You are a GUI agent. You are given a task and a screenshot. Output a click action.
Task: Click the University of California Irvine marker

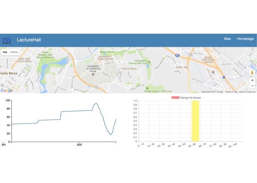93,74
